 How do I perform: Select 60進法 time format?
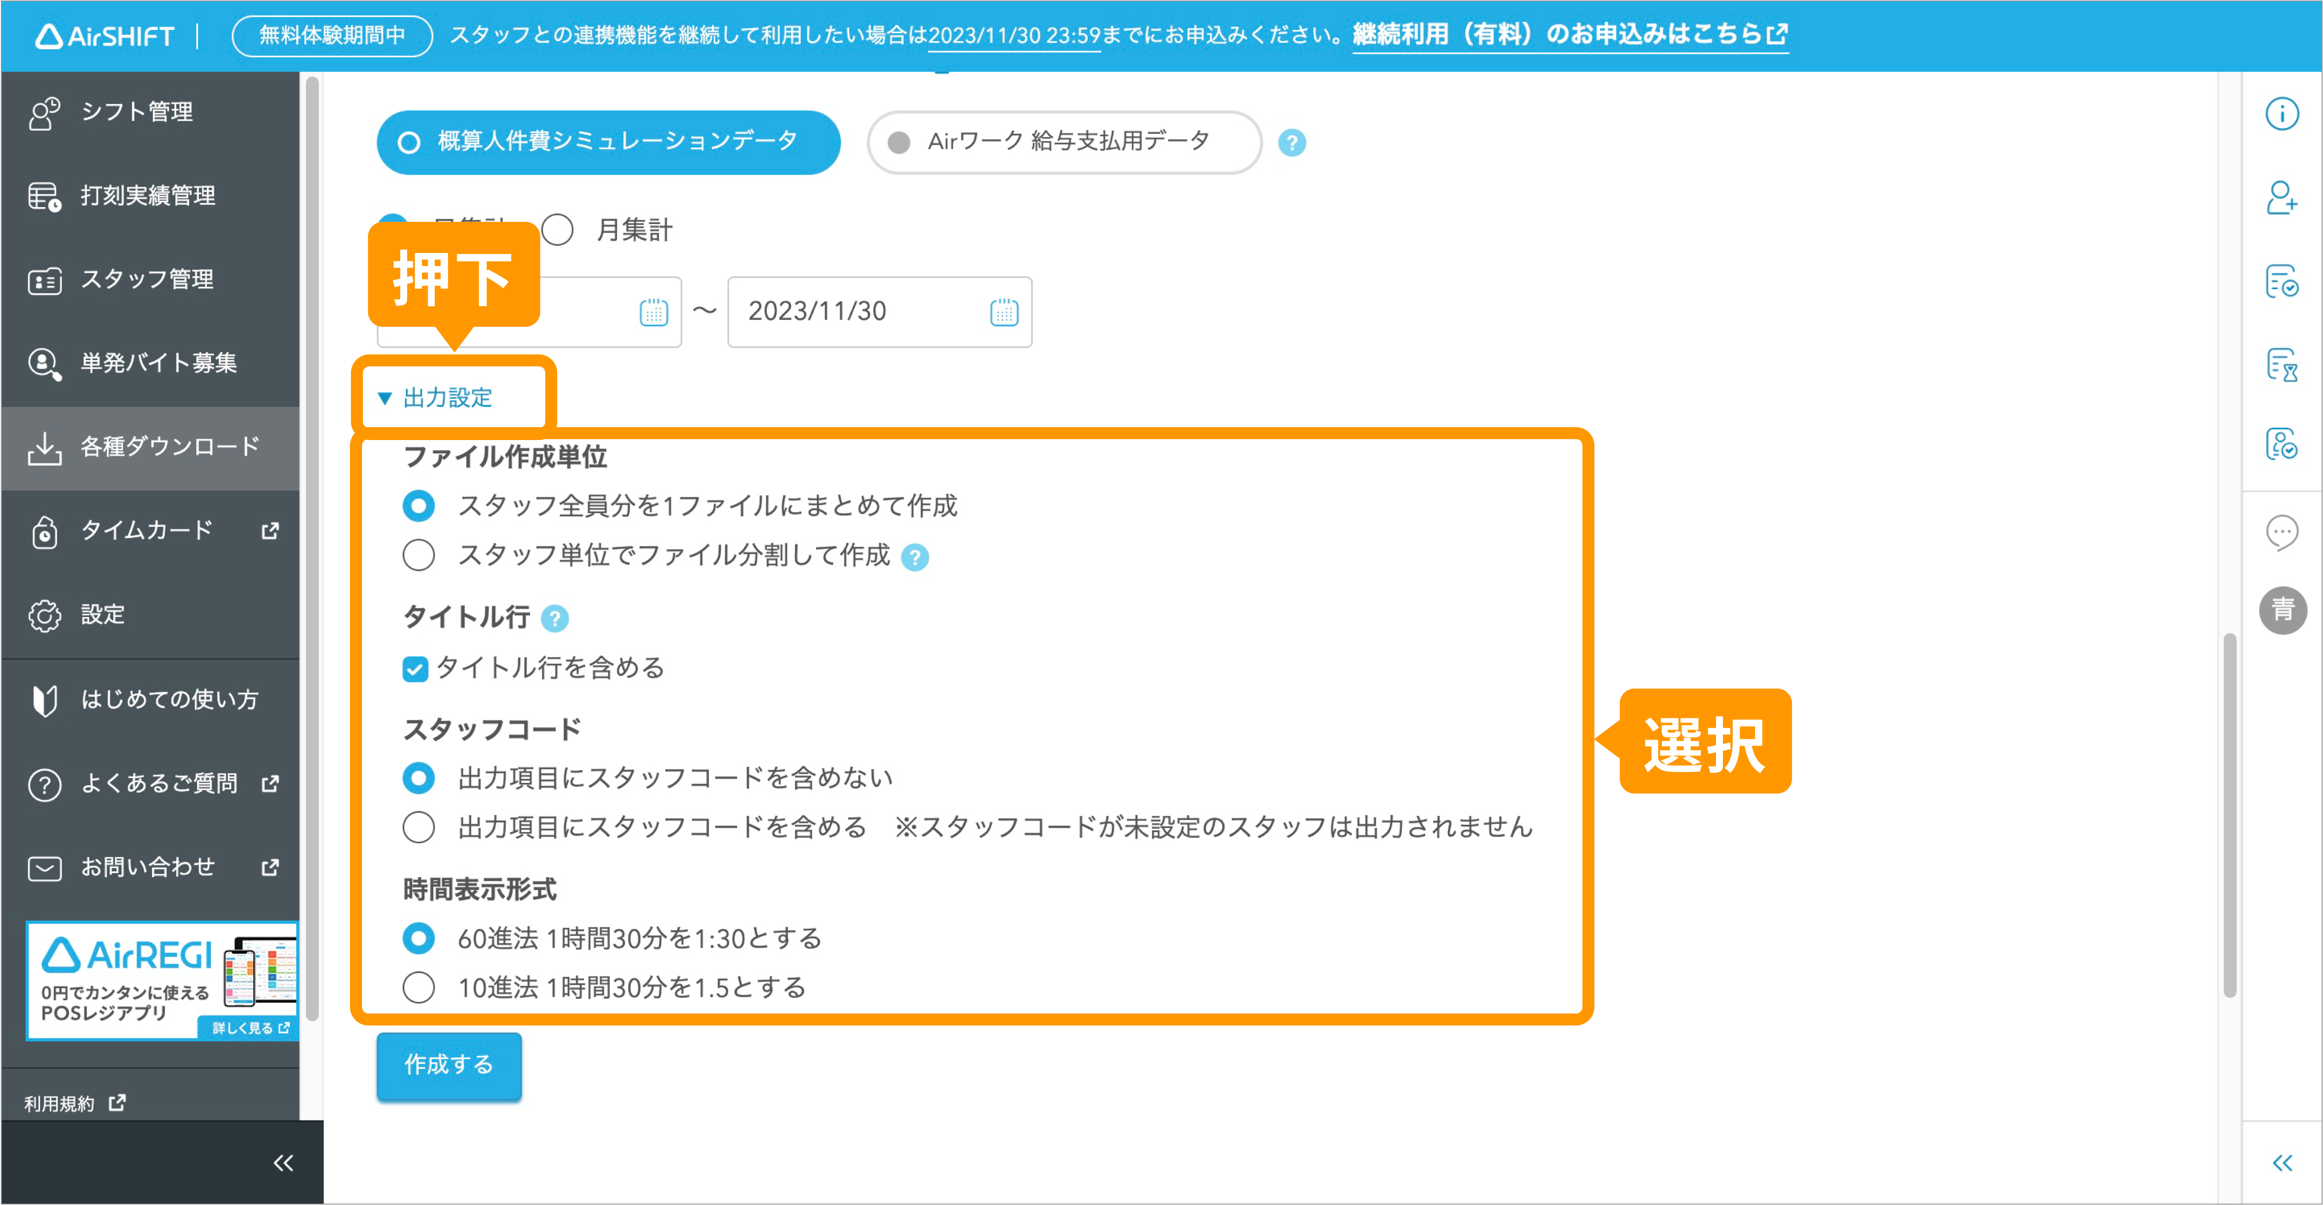[418, 938]
